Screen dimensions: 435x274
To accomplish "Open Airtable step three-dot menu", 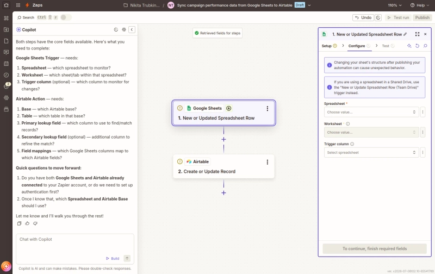I will tap(267, 162).
